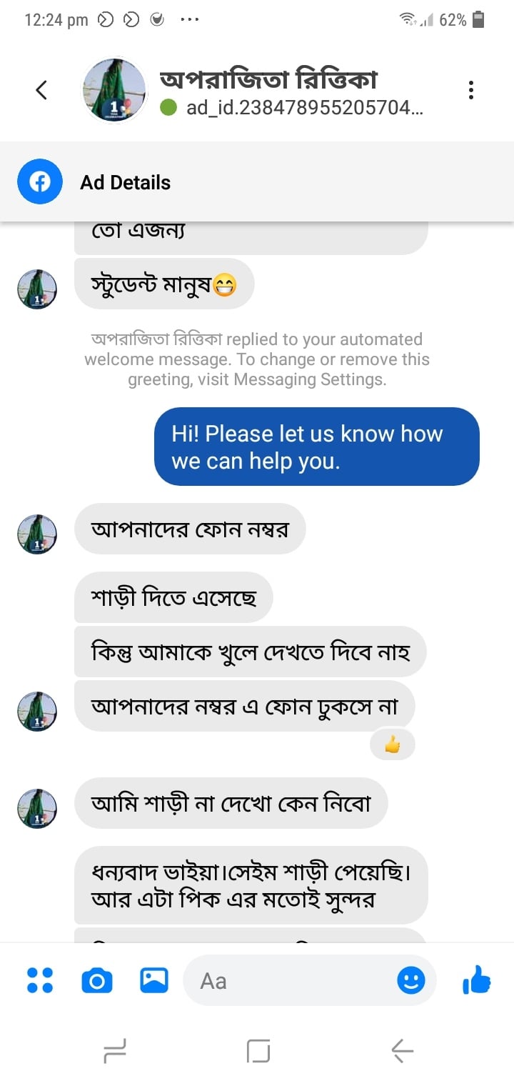The width and height of the screenshot is (514, 1086).
Task: Tap the Facebook logo icon beside Ad Details
Action: click(40, 182)
